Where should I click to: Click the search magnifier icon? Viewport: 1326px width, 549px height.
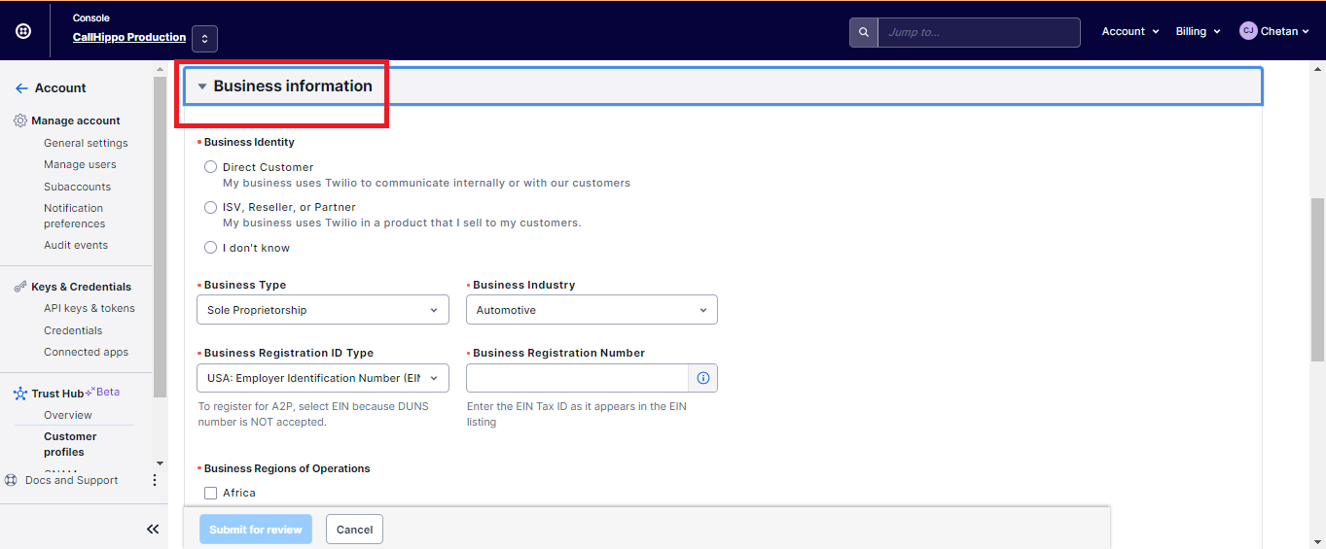(x=864, y=32)
